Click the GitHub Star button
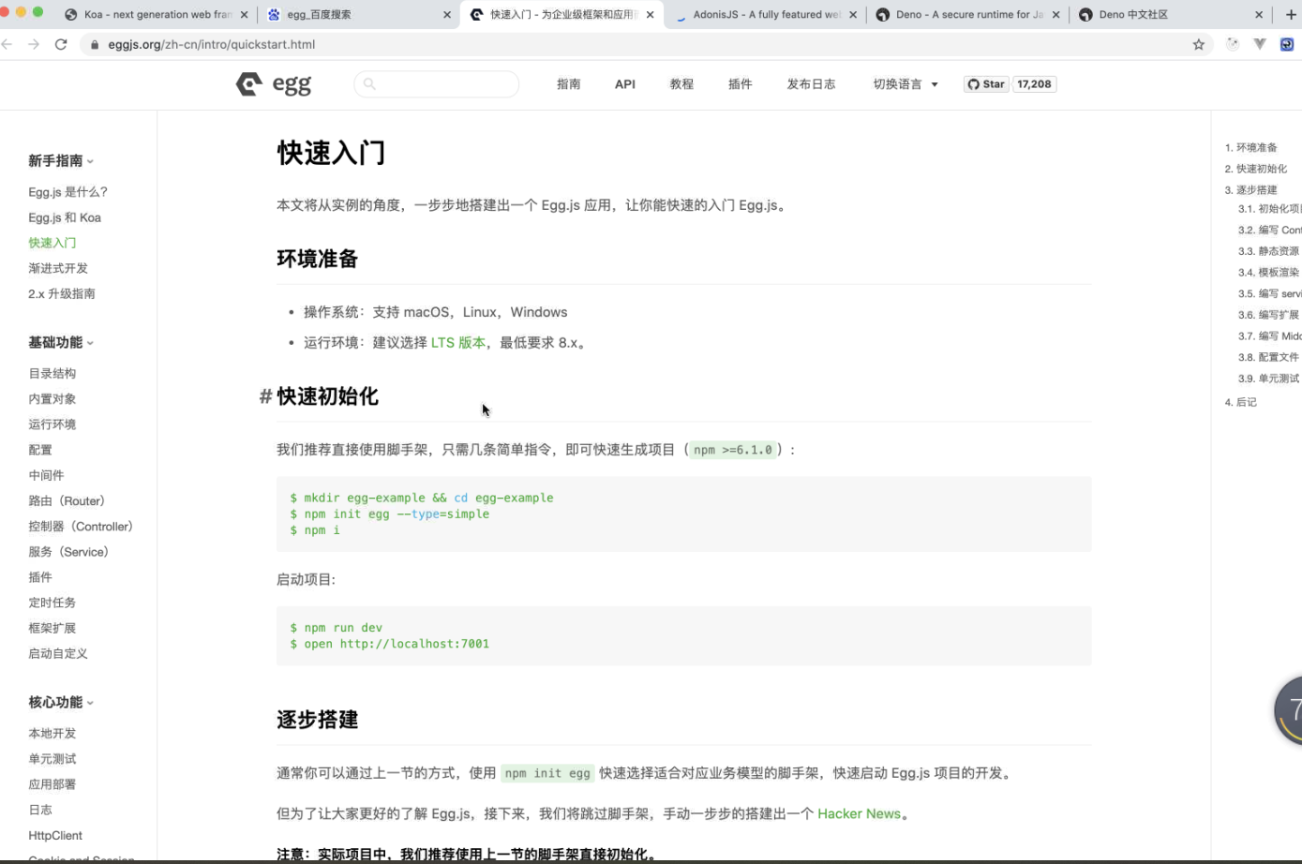This screenshot has width=1302, height=864. pyautogui.click(x=985, y=84)
